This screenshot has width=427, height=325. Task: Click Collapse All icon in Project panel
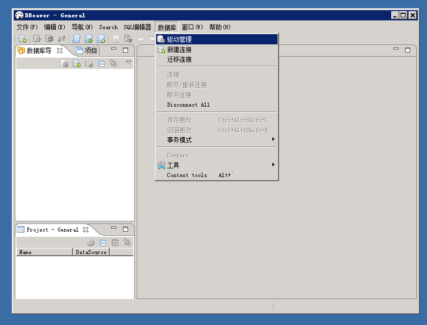[x=103, y=242]
